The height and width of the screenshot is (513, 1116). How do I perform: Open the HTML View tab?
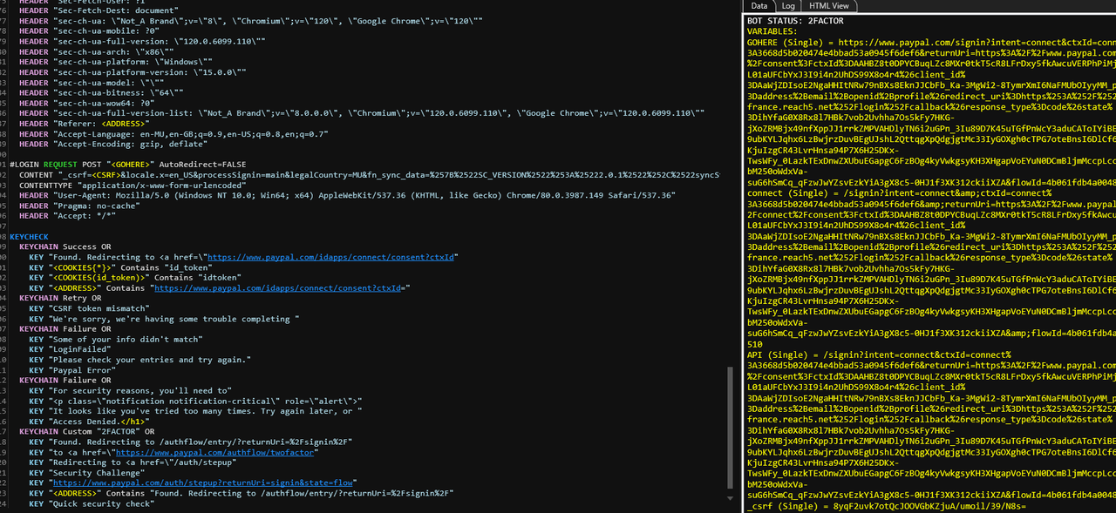(830, 6)
